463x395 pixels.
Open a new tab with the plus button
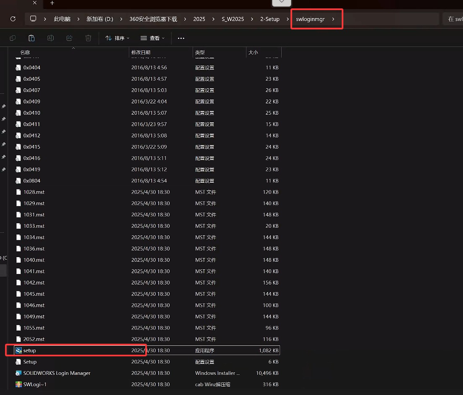(x=52, y=3)
